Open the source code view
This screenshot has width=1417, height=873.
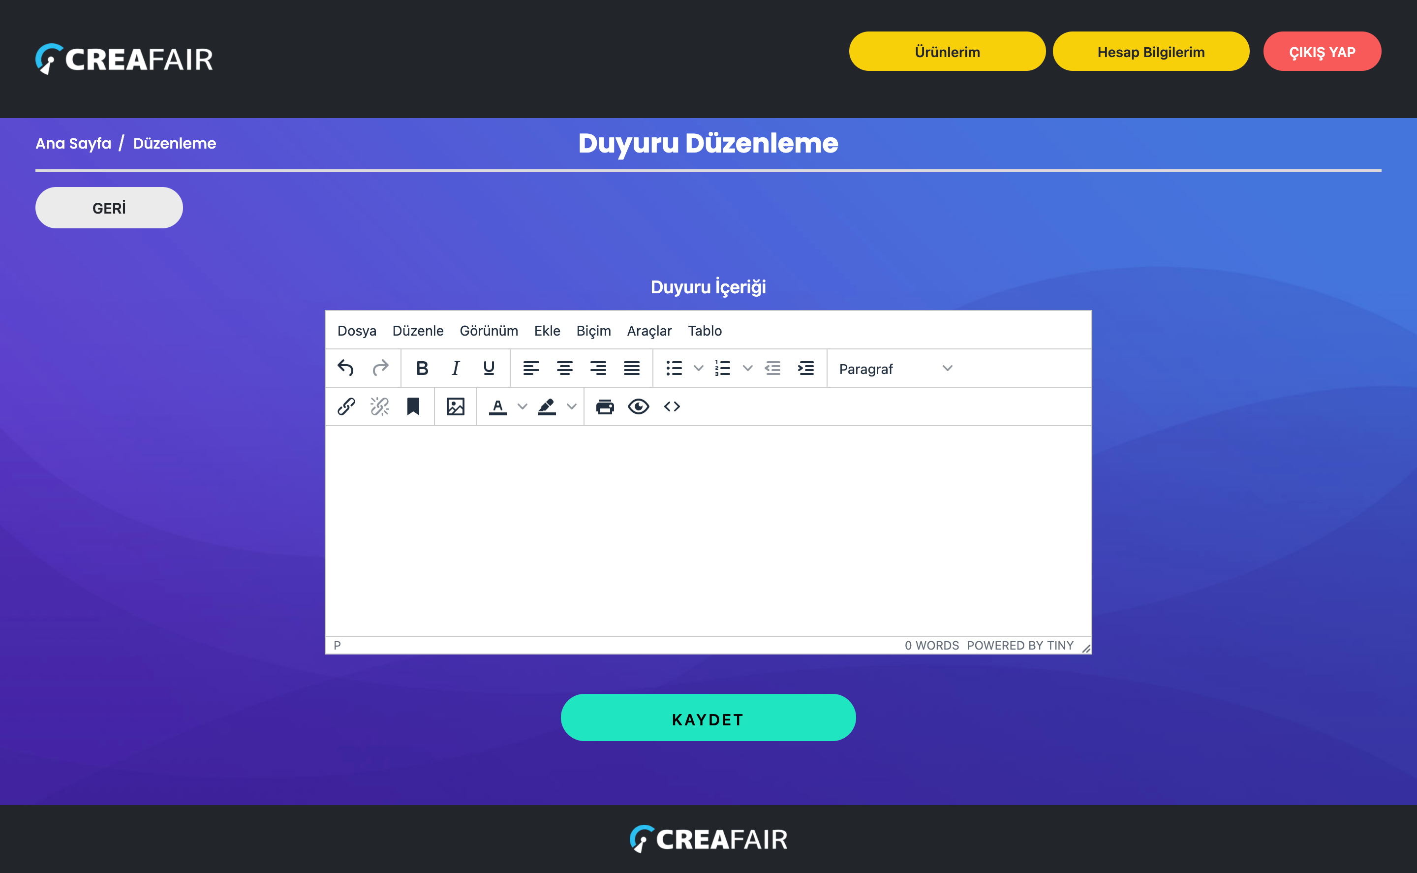(x=672, y=406)
